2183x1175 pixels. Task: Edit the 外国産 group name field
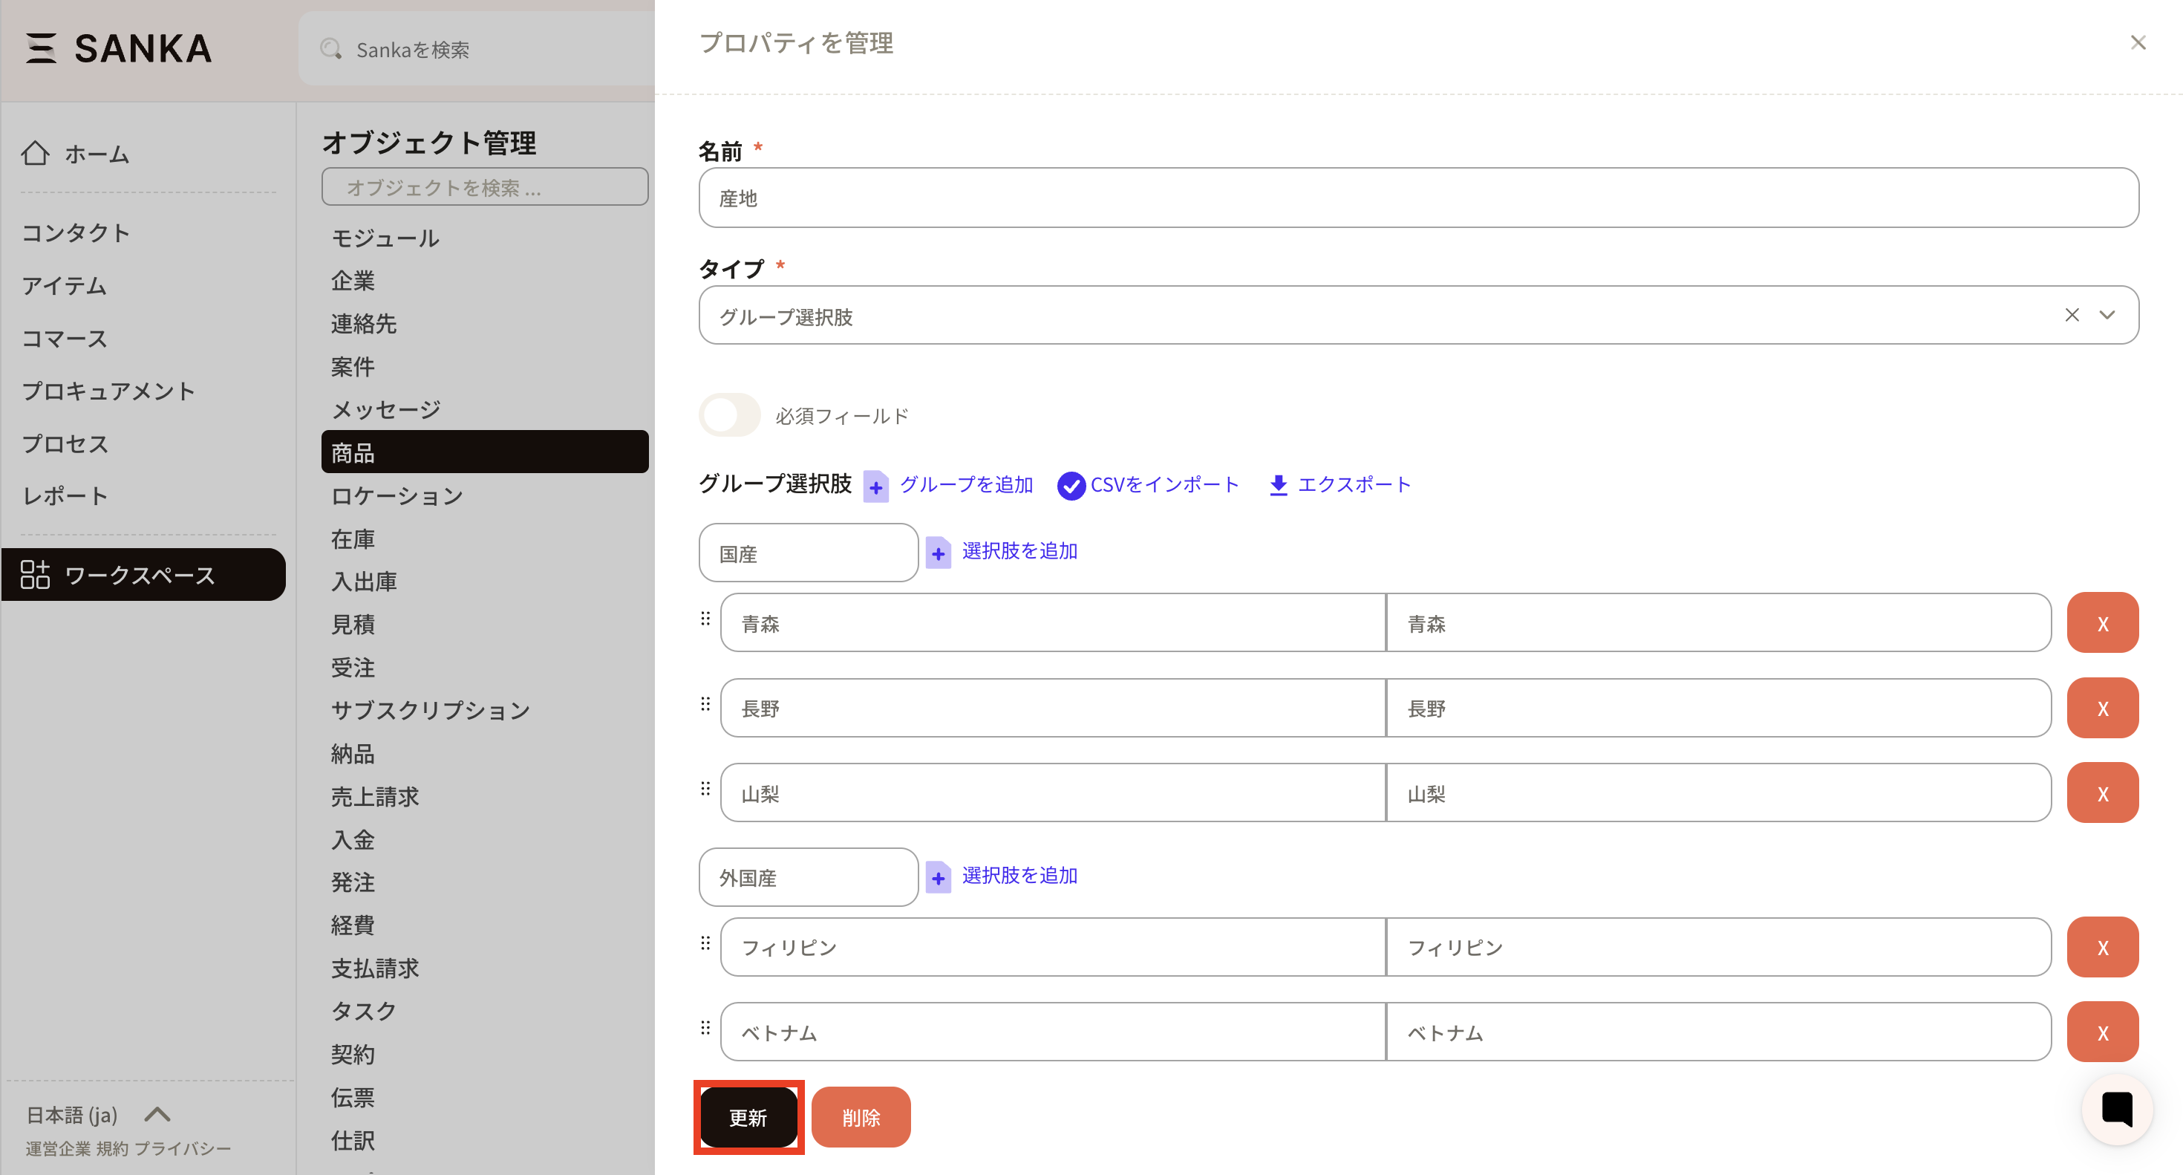pos(808,877)
